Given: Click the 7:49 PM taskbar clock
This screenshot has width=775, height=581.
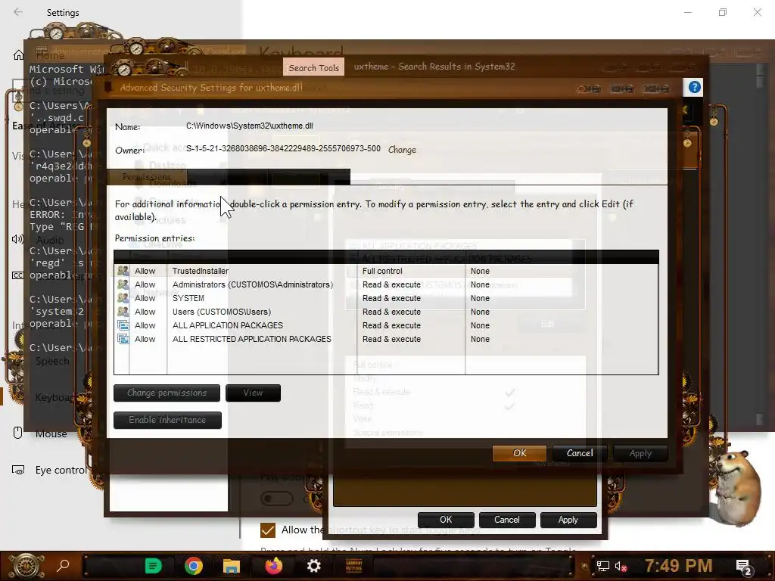Looking at the screenshot, I should click(x=678, y=565).
